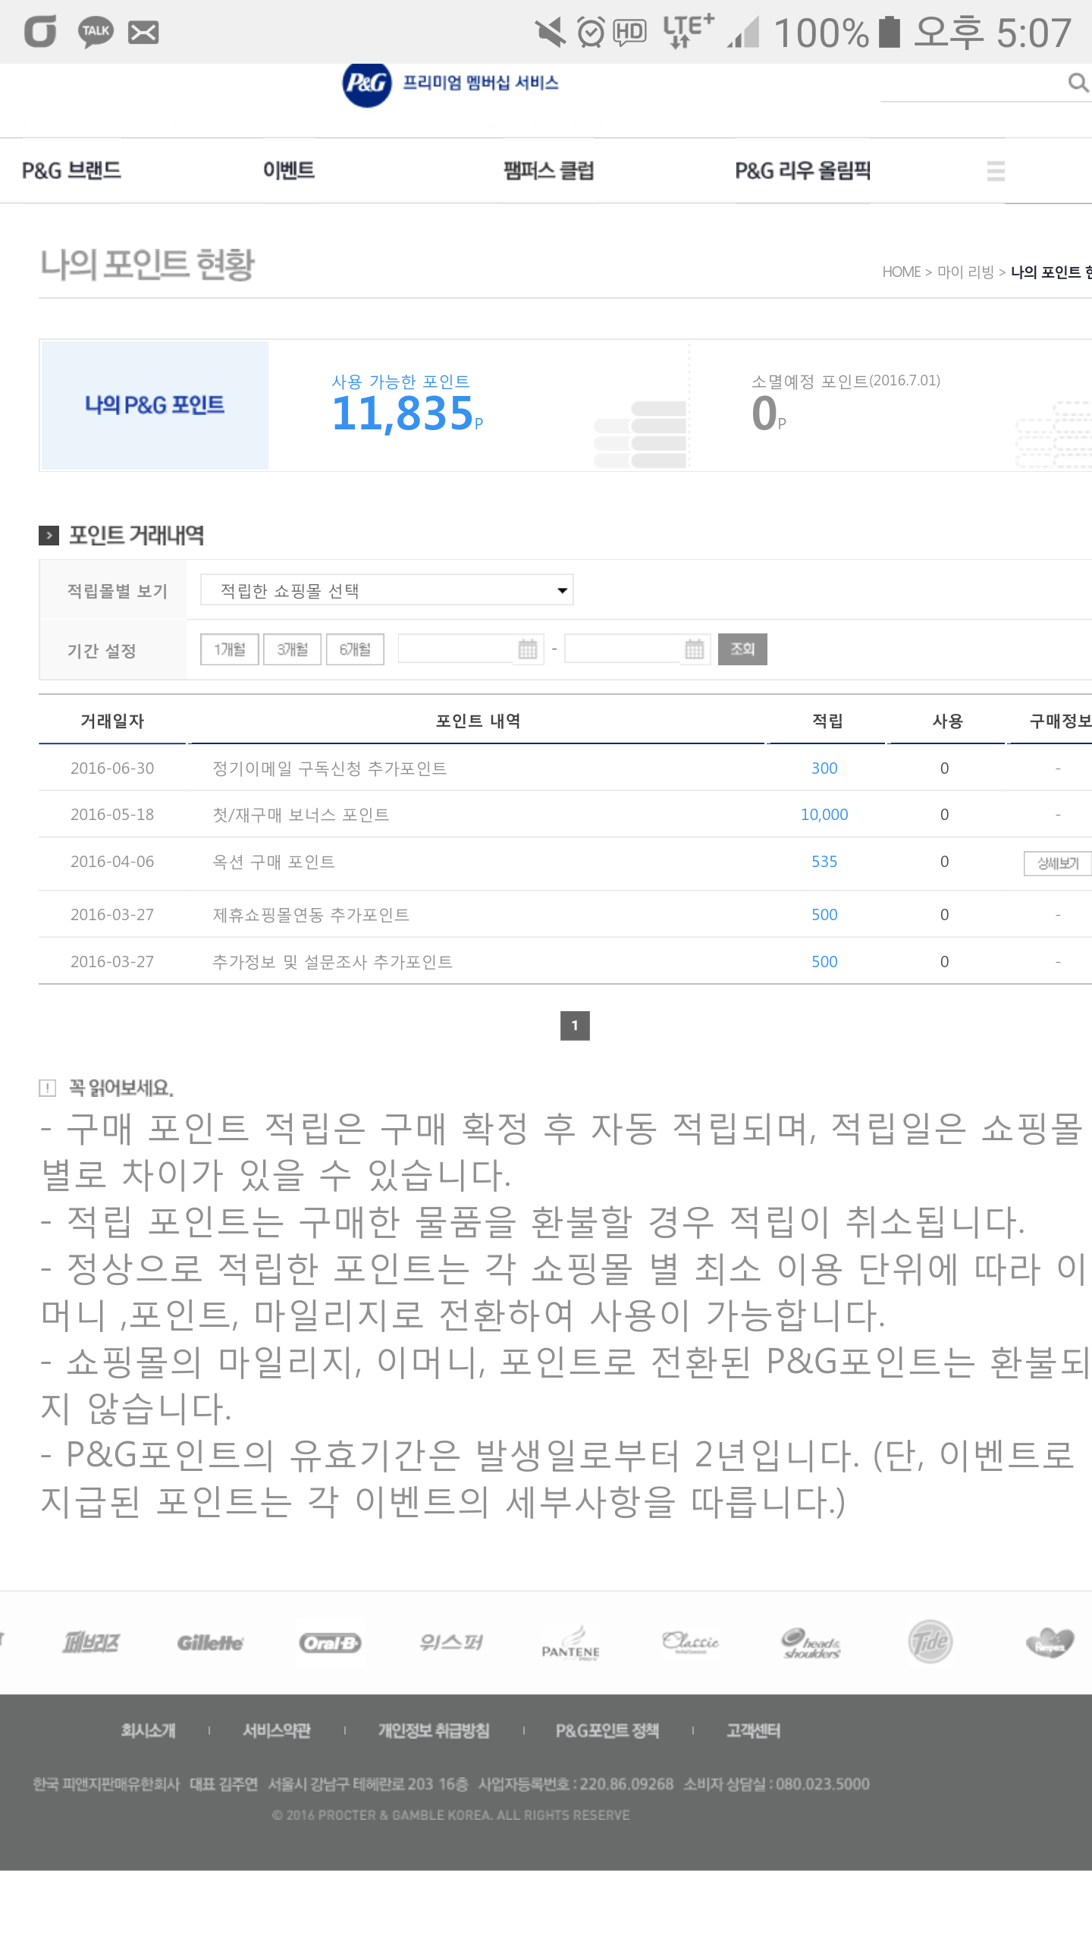Select the 6개월 period filter
Image resolution: width=1092 pixels, height=1942 pixels.
355,649
